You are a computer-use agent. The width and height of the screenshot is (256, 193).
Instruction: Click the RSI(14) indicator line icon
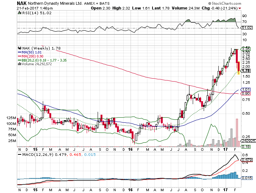point(20,13)
